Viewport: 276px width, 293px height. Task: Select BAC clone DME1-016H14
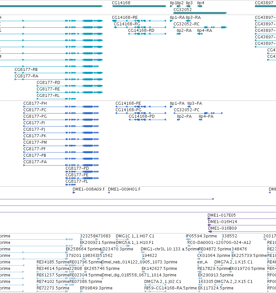222,222
